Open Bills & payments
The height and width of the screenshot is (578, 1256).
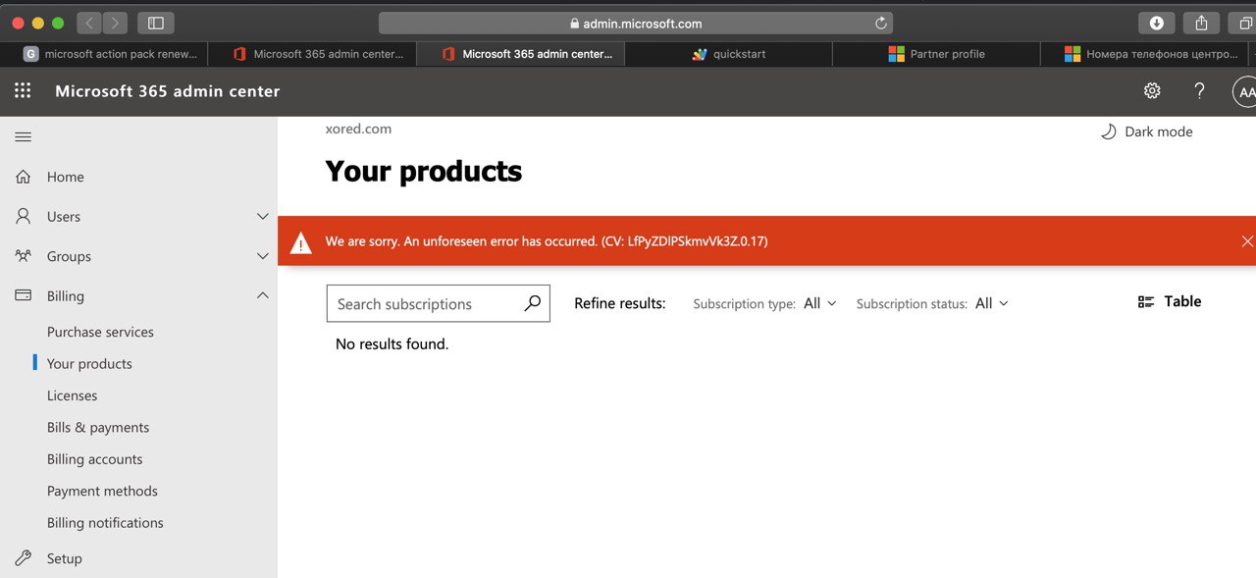coord(98,427)
